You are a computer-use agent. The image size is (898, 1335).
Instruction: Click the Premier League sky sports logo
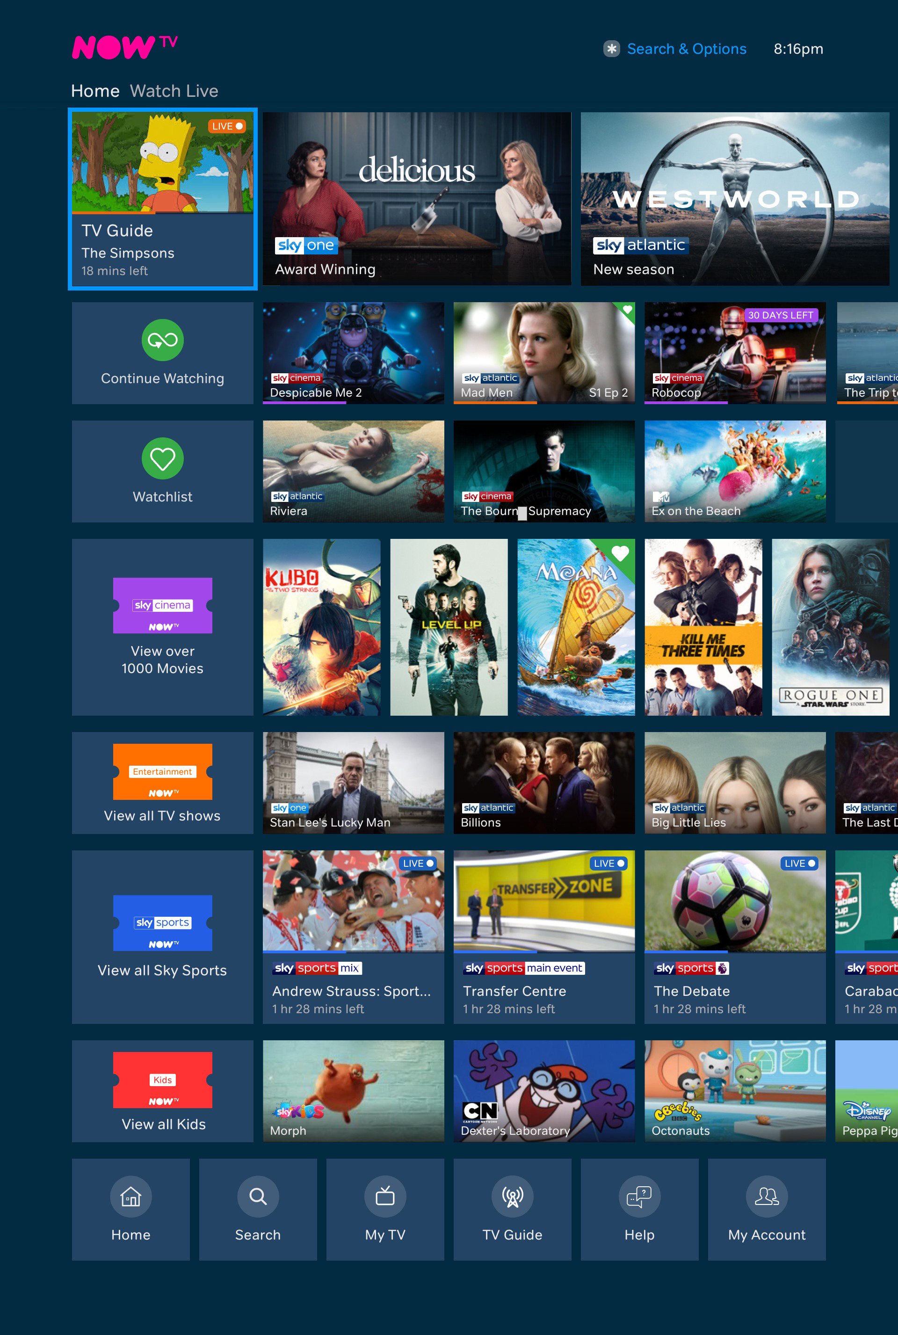tap(692, 968)
